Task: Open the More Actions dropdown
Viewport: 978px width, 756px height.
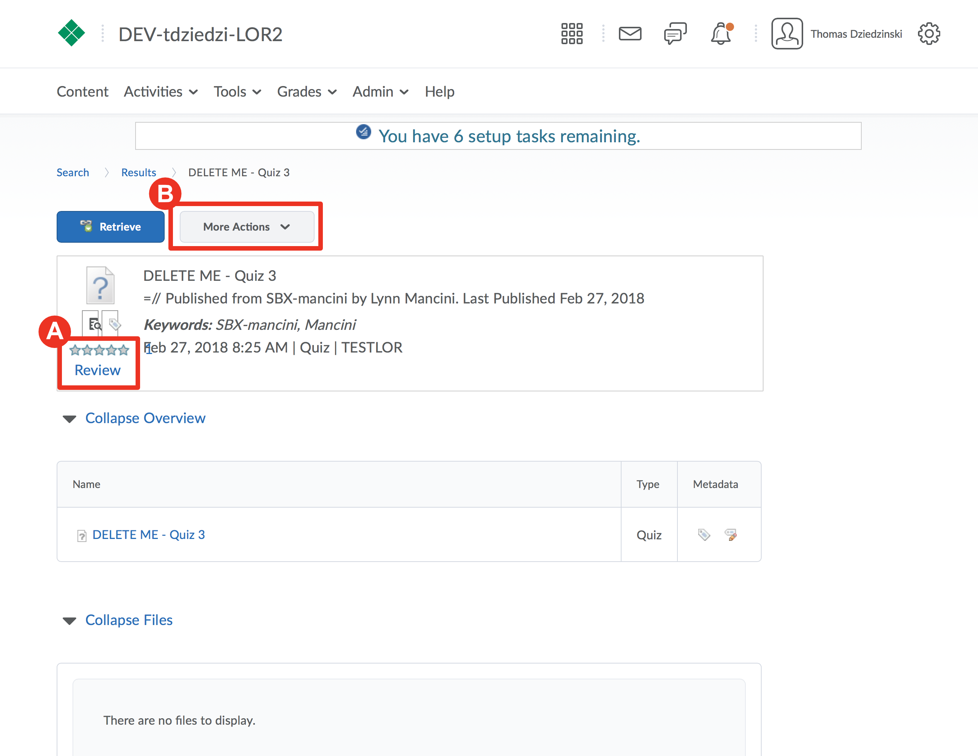Action: [247, 227]
